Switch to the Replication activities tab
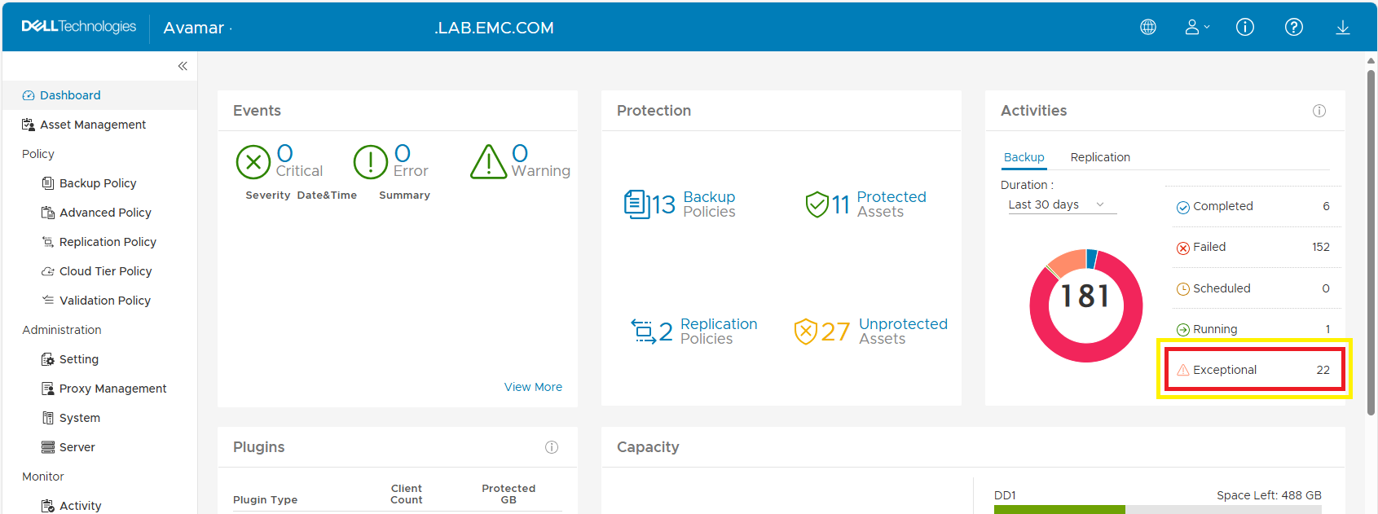This screenshot has width=1378, height=514. click(x=1100, y=157)
